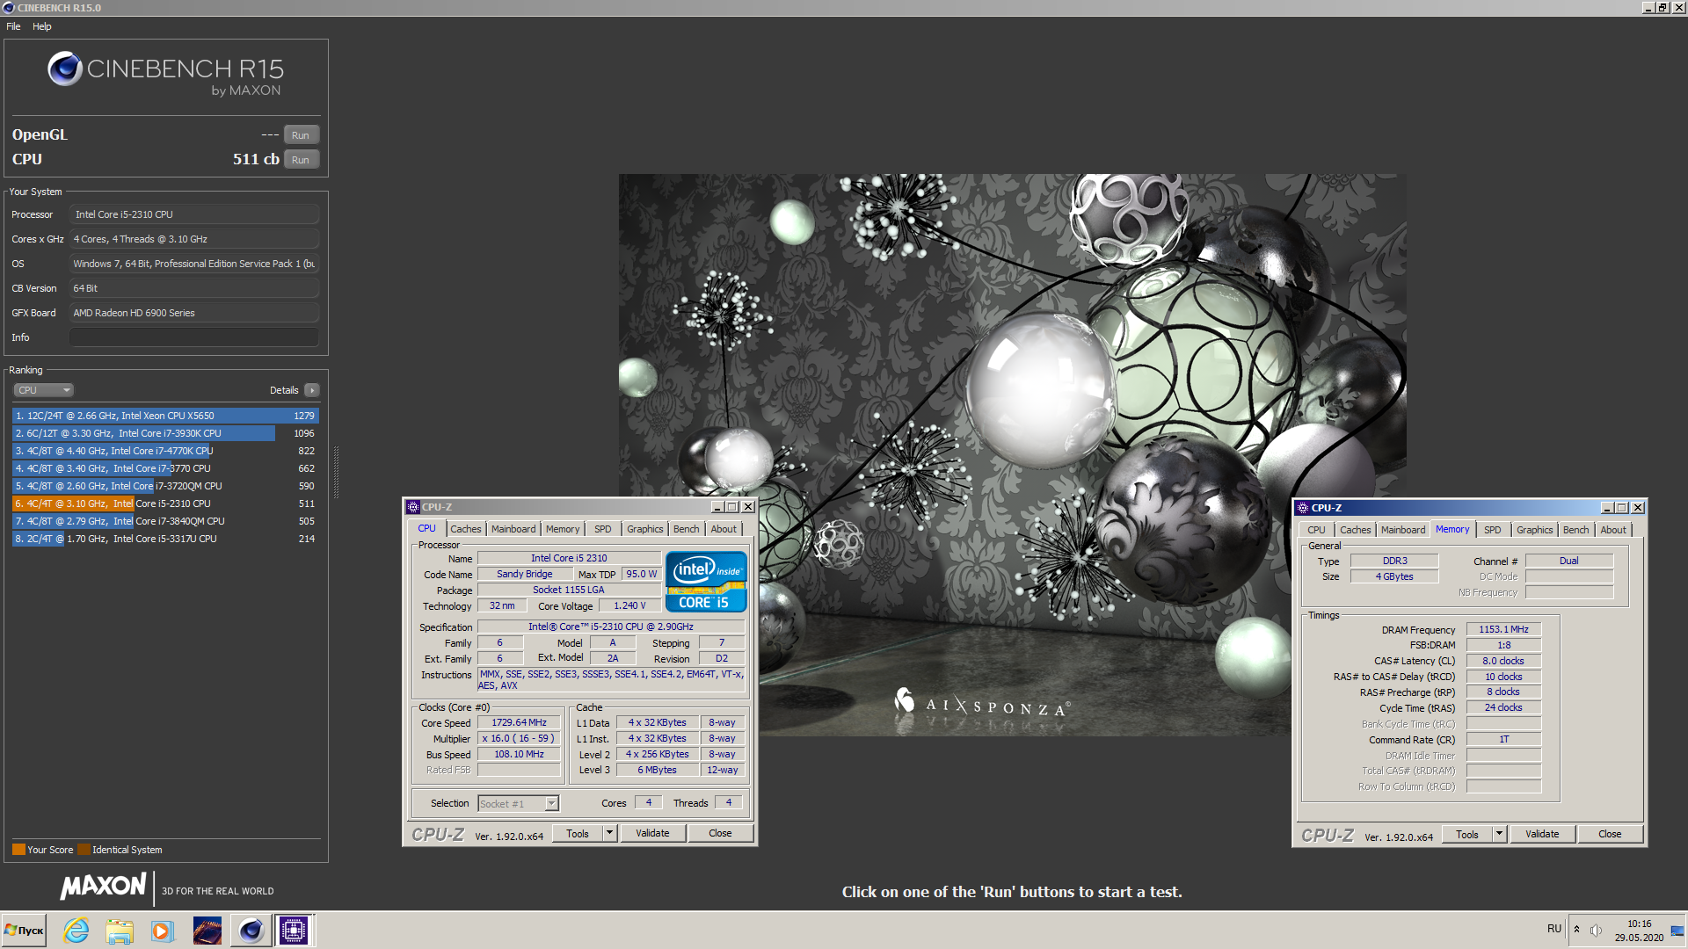
Task: Click Validate in right CPU-Z window
Action: [1542, 834]
